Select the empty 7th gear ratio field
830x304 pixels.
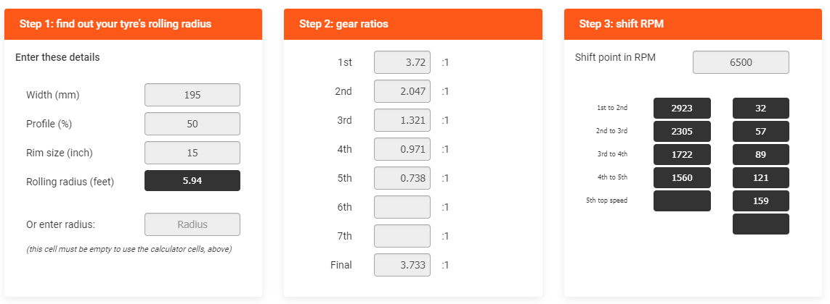(402, 236)
